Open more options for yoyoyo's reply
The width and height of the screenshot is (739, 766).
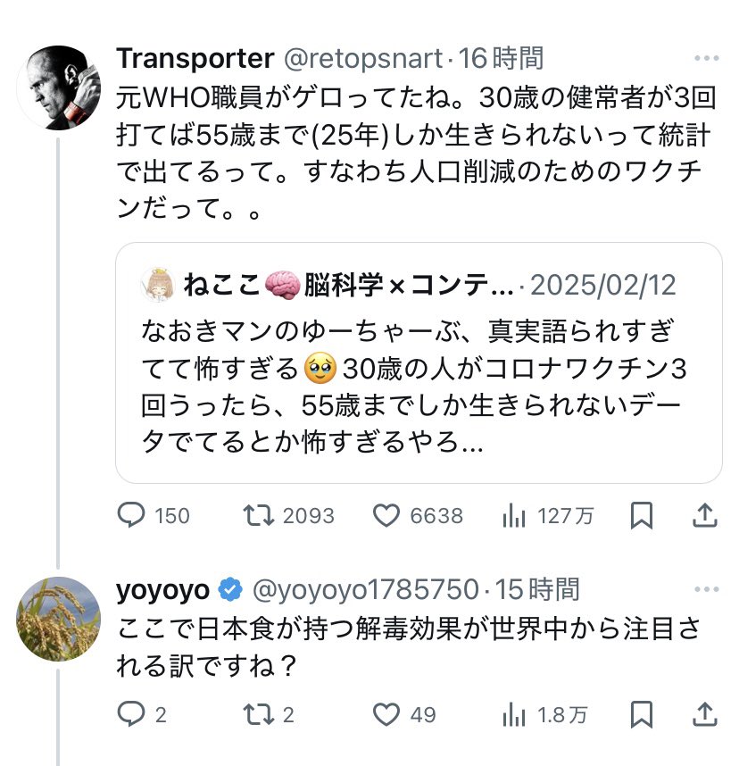point(706,589)
